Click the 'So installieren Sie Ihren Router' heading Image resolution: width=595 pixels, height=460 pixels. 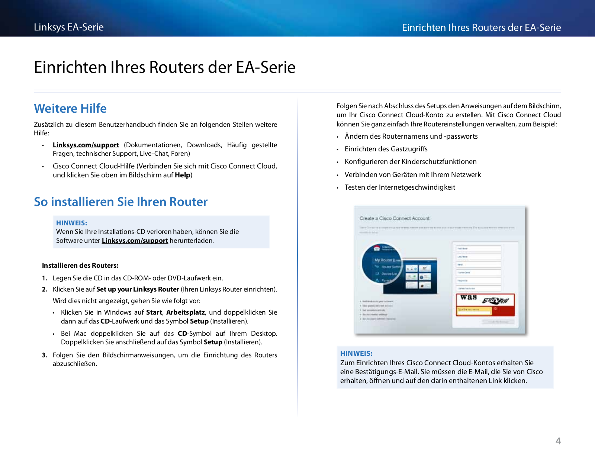coord(121,202)
